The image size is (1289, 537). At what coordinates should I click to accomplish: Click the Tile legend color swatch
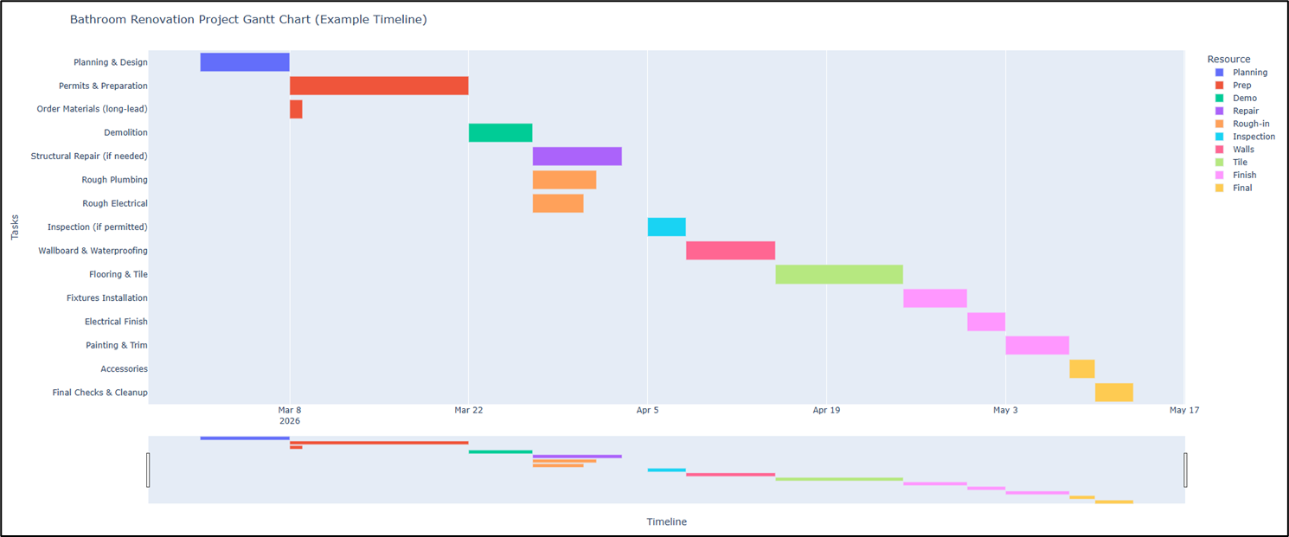[x=1220, y=162]
